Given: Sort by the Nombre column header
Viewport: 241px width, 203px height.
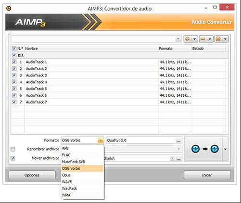Looking at the screenshot, I should 91,49.
